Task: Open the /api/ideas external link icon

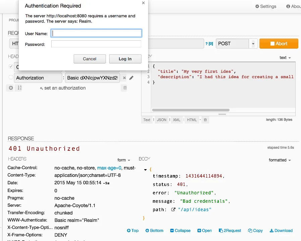Action: [x=173, y=210]
